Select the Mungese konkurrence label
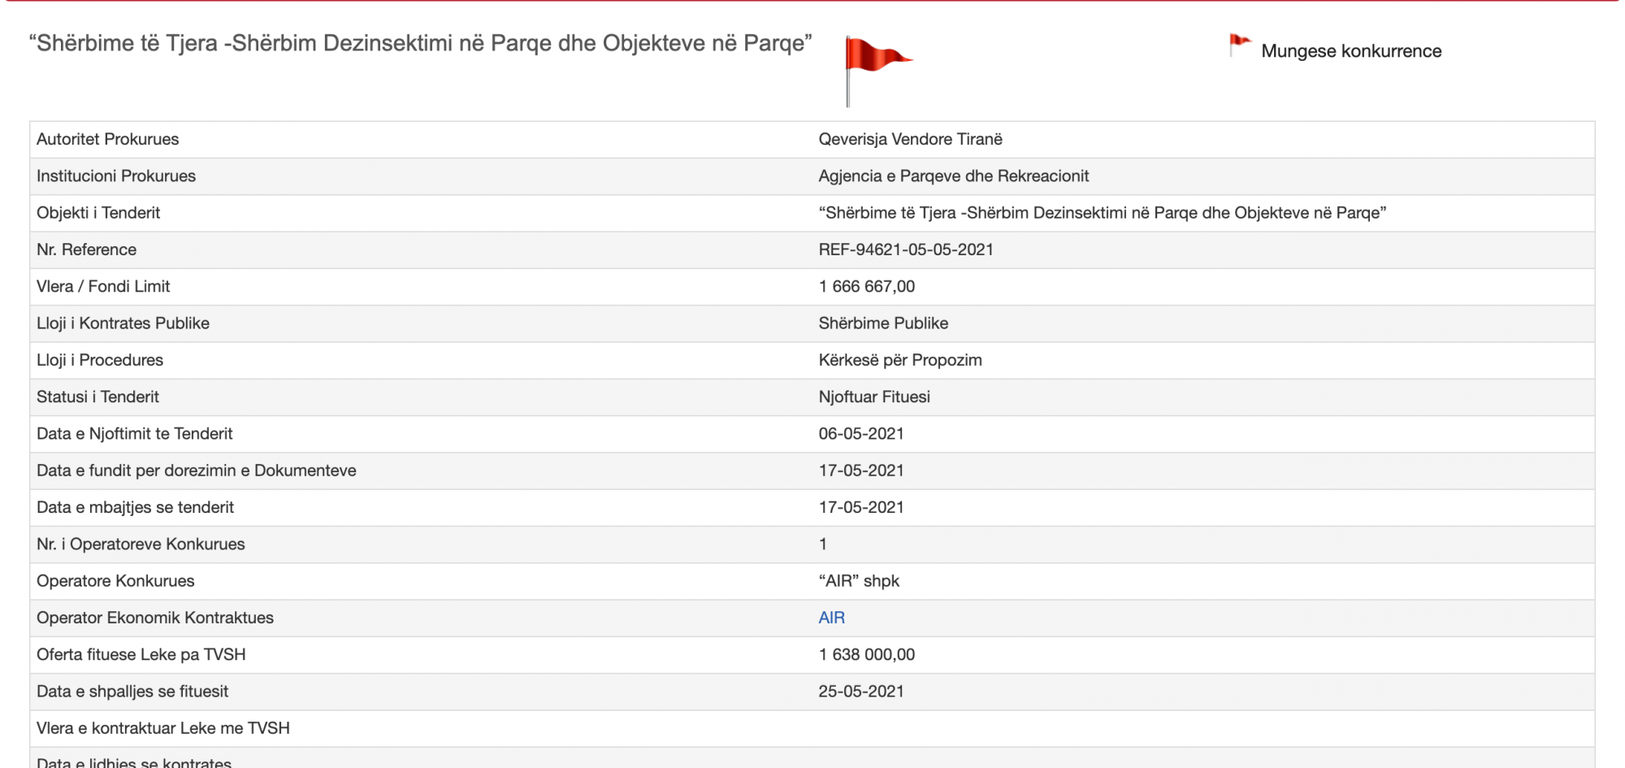1625x768 pixels. tap(1351, 51)
